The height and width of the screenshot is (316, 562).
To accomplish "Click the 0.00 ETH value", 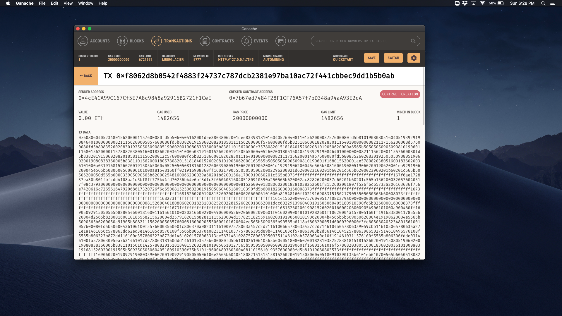I will point(91,118).
